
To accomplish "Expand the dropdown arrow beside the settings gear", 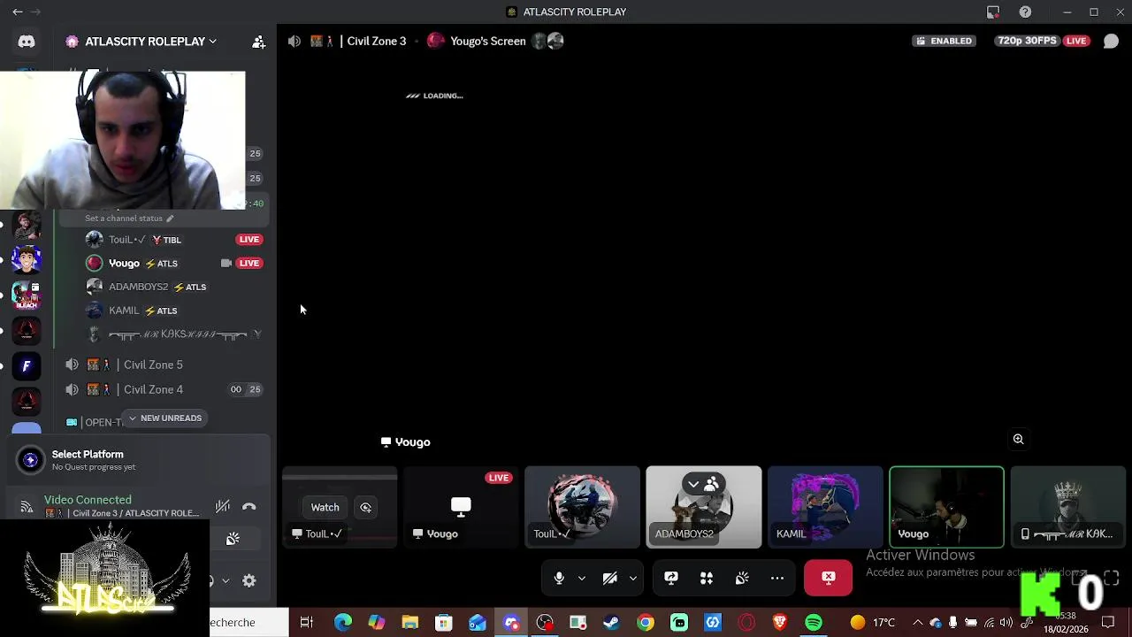I will click(226, 580).
